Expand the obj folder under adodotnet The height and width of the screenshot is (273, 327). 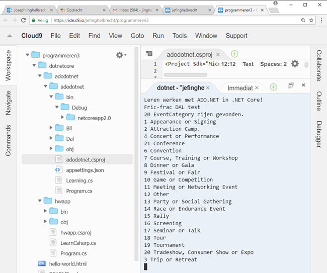(51, 148)
